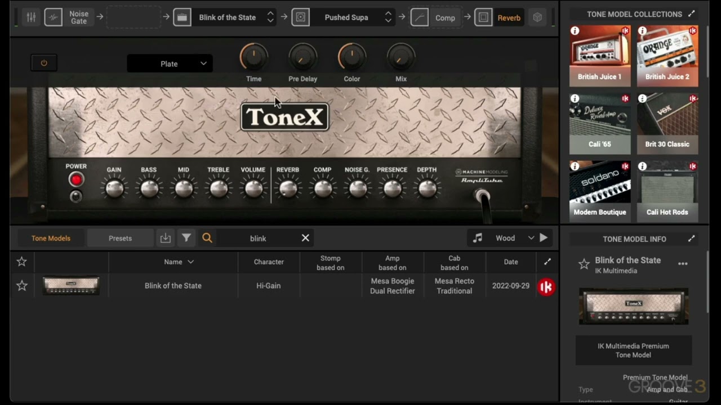Click the amp NOISE G. knob
The image size is (721, 405).
click(x=358, y=188)
